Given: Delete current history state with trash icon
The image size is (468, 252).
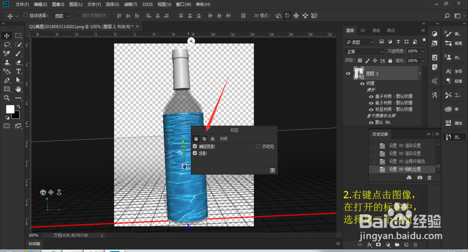Looking at the screenshot, I should (429, 178).
